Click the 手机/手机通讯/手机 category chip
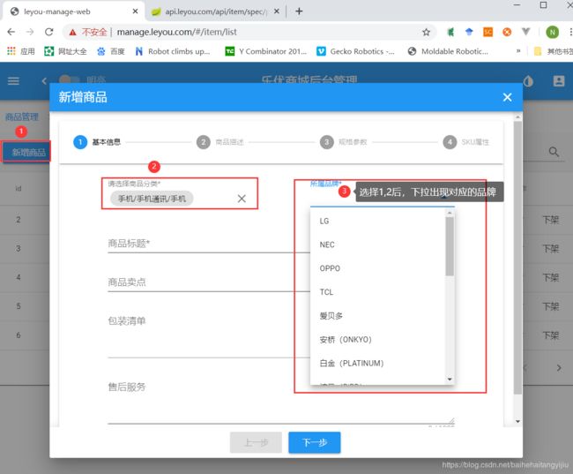Screen dimensions: 573x474 [152, 199]
